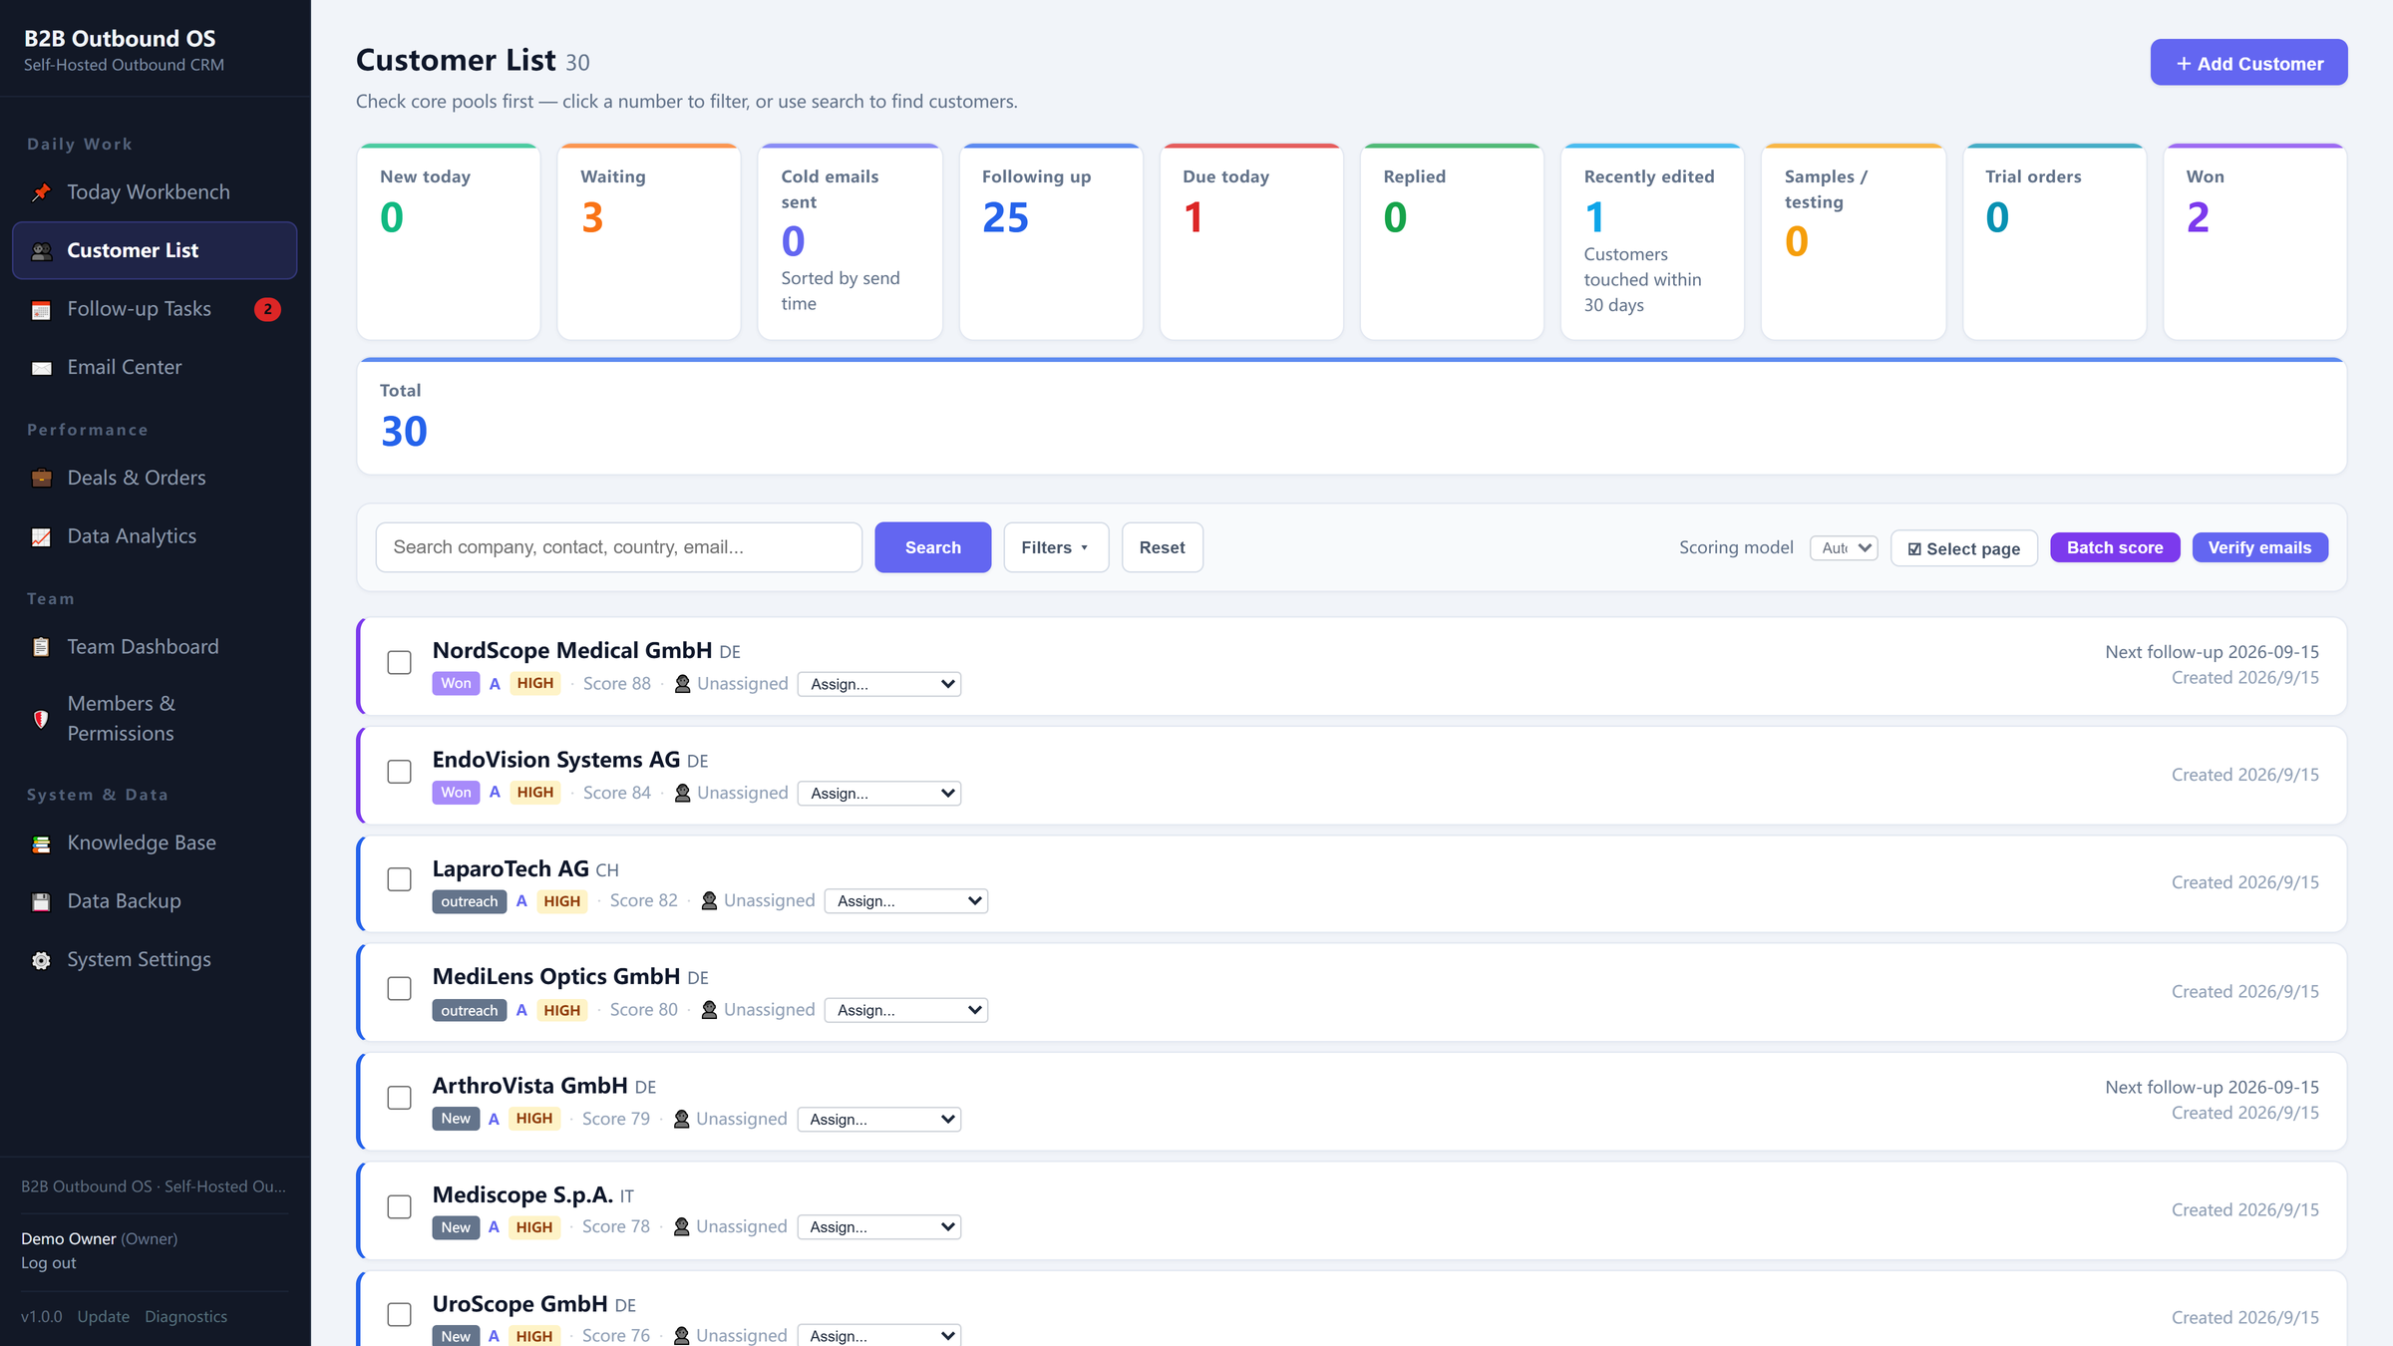Open the Email Center menu item
Viewport: 2393px width, 1346px height.
coord(155,367)
